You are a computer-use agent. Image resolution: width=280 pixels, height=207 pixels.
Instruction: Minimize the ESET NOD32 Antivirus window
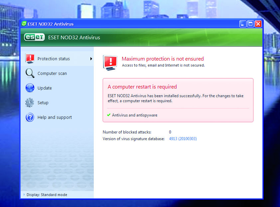pyautogui.click(x=242, y=24)
